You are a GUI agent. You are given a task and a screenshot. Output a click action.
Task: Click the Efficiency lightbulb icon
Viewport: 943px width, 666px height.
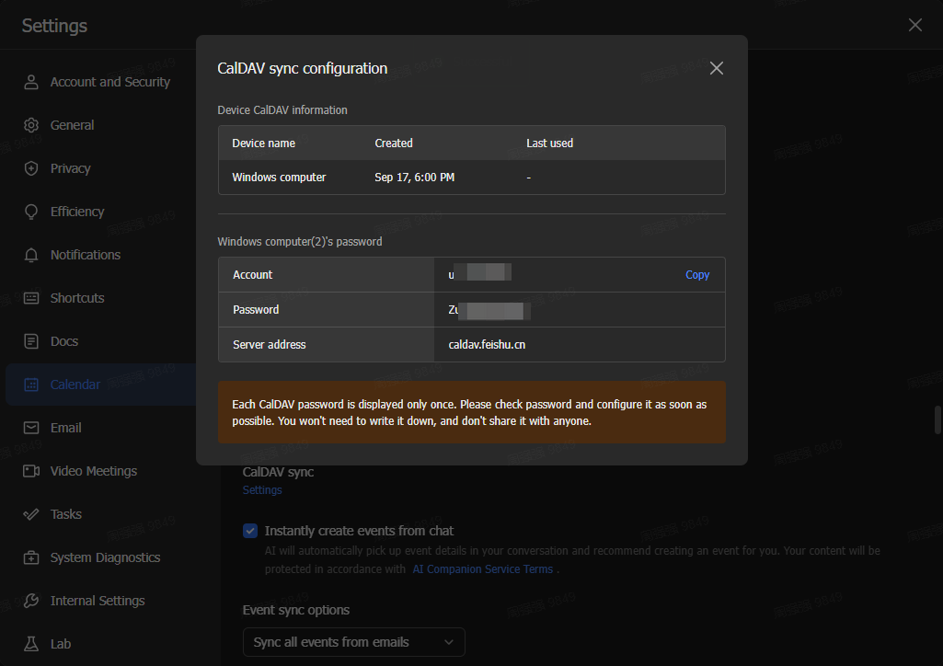coord(31,212)
